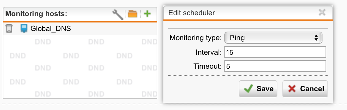Click the Edit scheduler title bar
The width and height of the screenshot is (347, 110).
[248, 13]
